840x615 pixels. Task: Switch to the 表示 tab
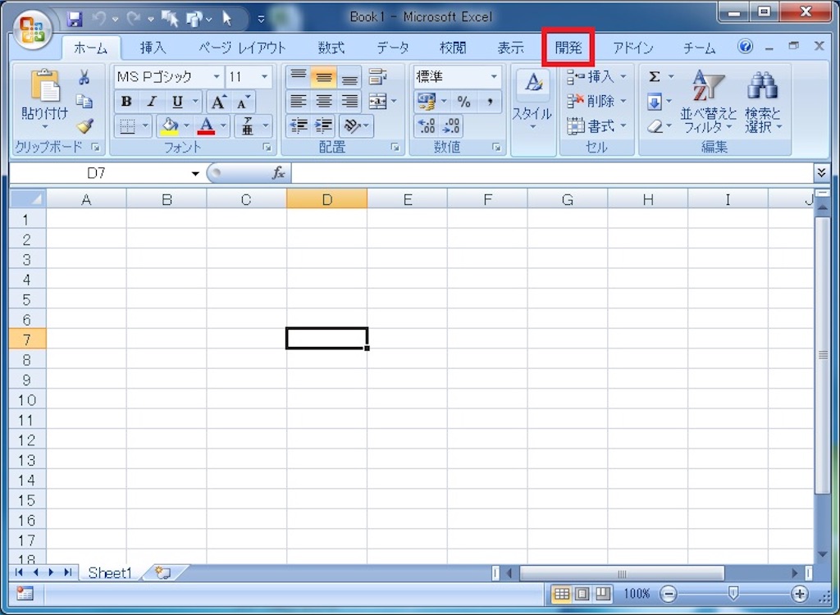tap(510, 48)
